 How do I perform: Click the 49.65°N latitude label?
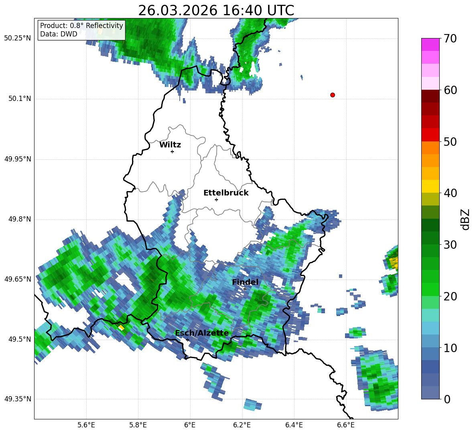pyautogui.click(x=18, y=279)
